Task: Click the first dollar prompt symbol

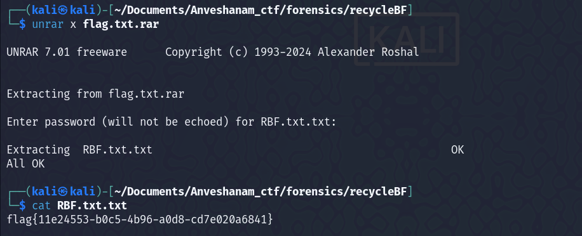Action: coord(23,25)
